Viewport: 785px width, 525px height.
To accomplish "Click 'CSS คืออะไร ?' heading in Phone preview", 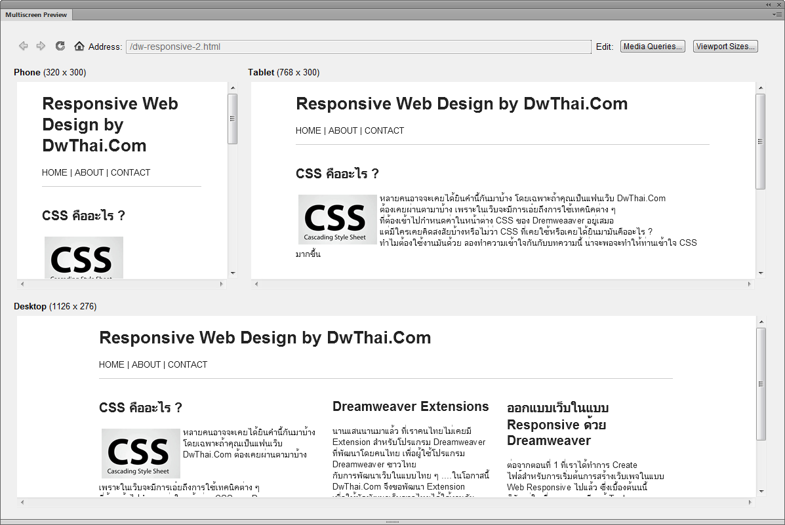I will coord(83,216).
